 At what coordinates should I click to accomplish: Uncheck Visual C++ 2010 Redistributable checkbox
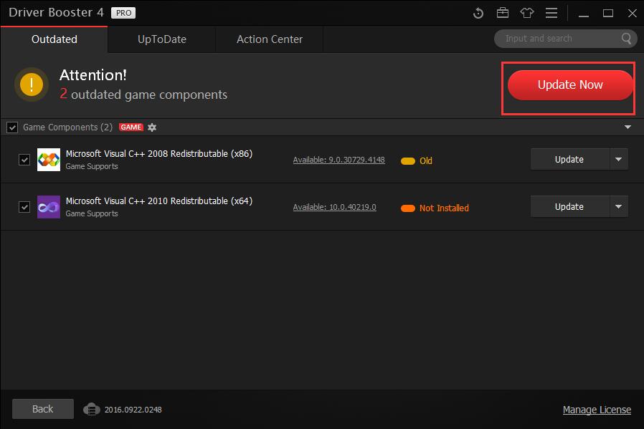(24, 207)
